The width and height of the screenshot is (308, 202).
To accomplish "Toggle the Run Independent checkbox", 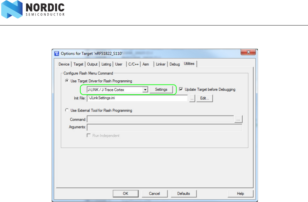I will click(x=89, y=136).
